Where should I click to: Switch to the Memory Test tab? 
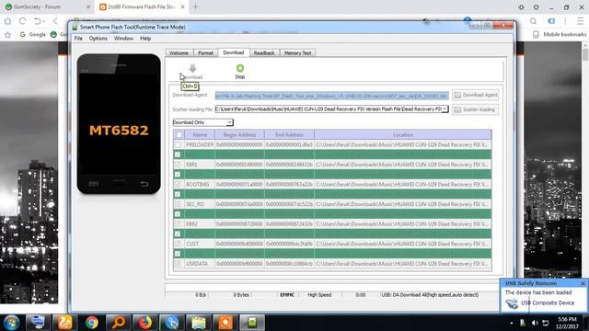click(297, 53)
